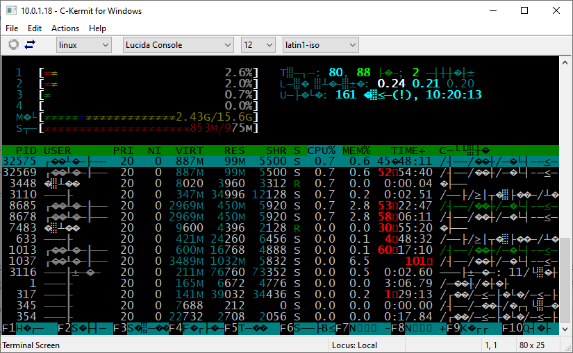Screen dimensions: 573x353
Task: Open the Edit menu
Action: (35, 28)
